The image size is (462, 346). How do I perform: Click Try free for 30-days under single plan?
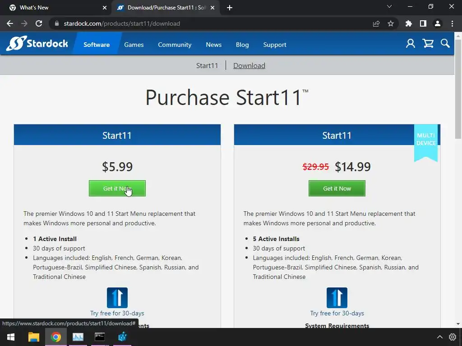(117, 314)
